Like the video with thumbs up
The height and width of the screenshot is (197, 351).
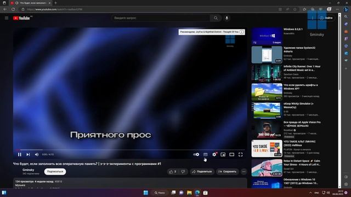coord(173,171)
